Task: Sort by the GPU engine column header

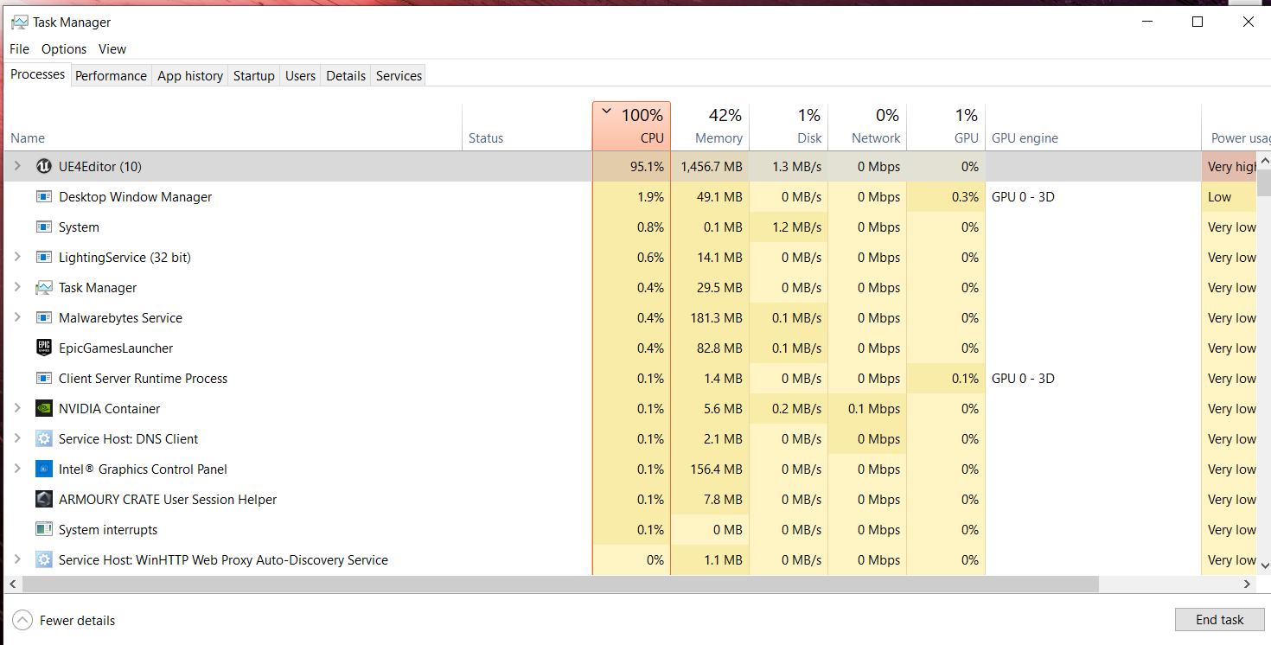Action: coord(1093,126)
